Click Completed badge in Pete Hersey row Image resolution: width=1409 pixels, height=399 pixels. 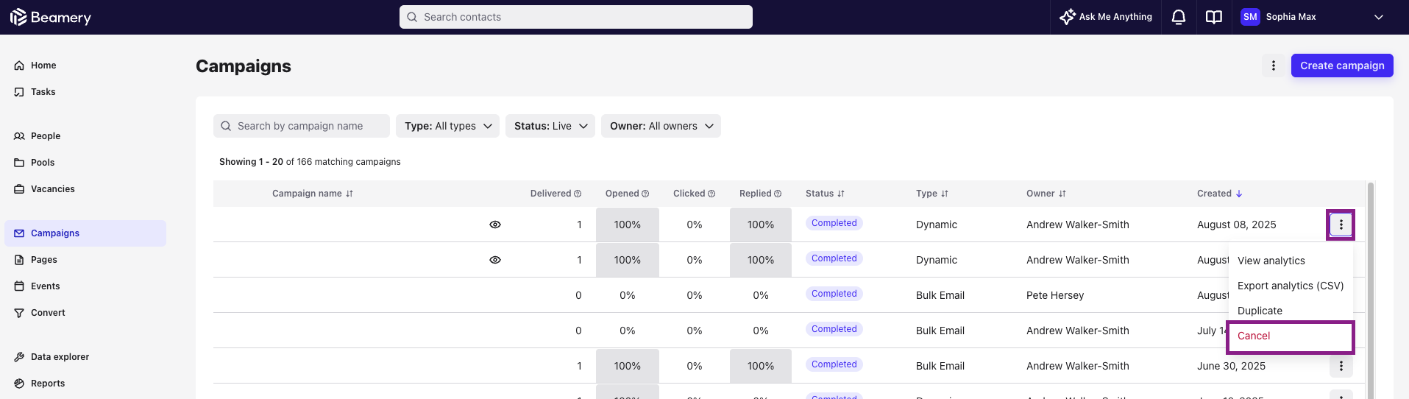tap(834, 294)
